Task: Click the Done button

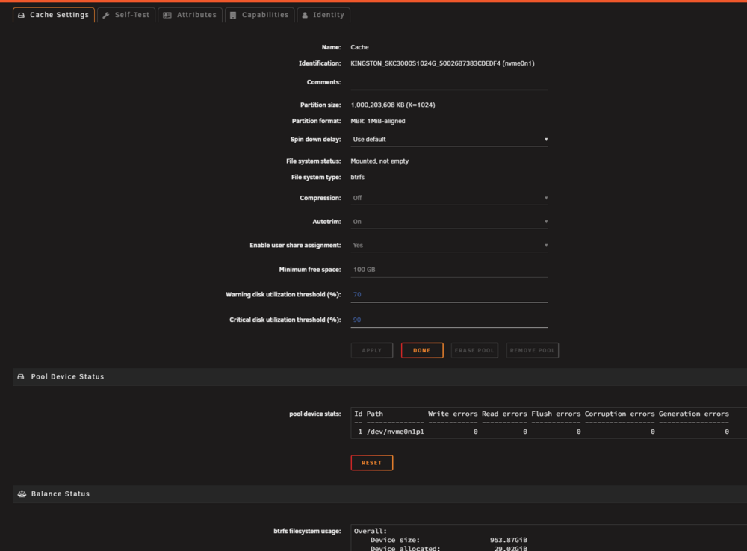Action: tap(422, 350)
